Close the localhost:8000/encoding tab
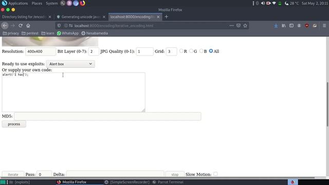 (x=158, y=17)
